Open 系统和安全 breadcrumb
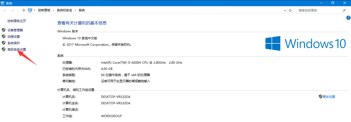 [x=64, y=11]
